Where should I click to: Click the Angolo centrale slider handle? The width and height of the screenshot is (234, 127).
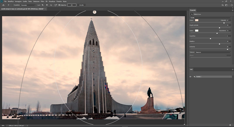point(219,28)
